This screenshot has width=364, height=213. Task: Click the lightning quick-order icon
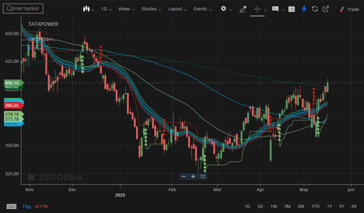point(304,9)
